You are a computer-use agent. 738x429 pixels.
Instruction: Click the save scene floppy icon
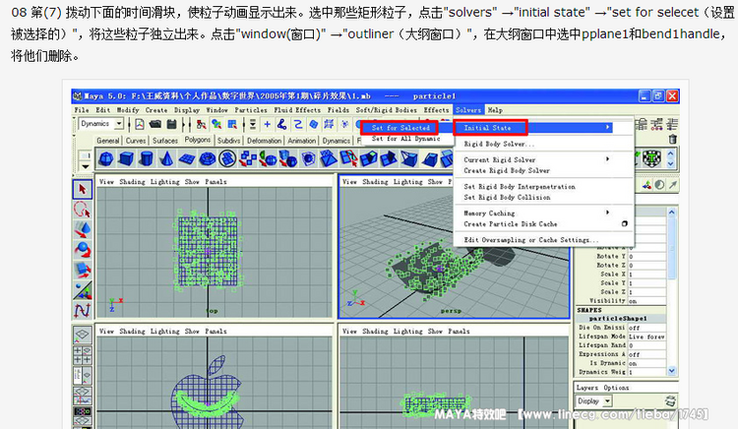tap(172, 124)
